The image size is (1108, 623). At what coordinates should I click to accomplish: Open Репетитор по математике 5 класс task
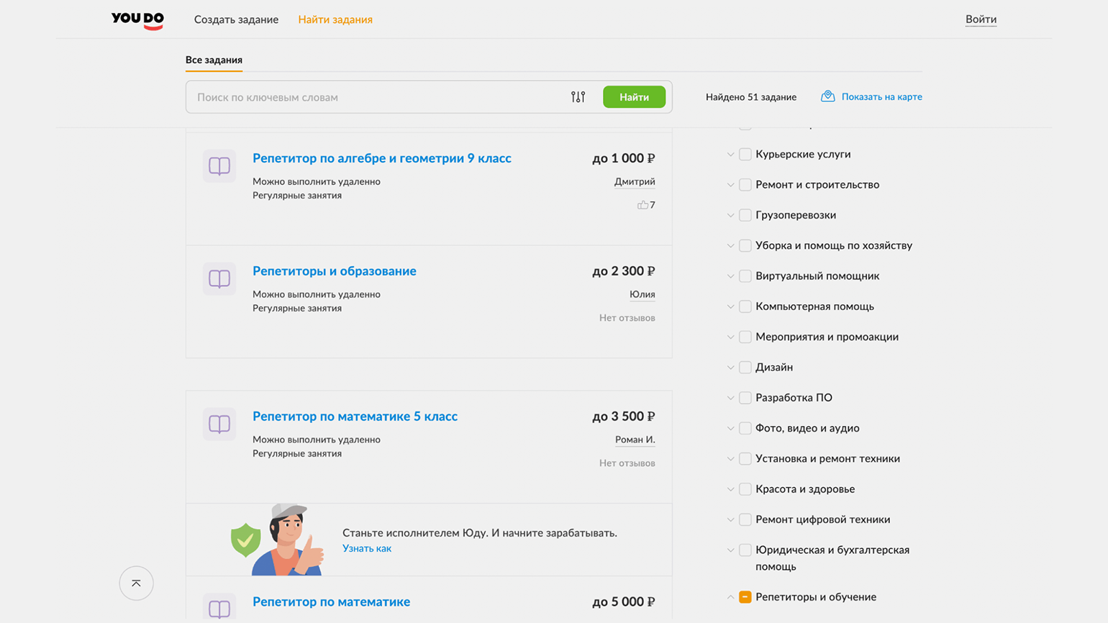pos(355,417)
